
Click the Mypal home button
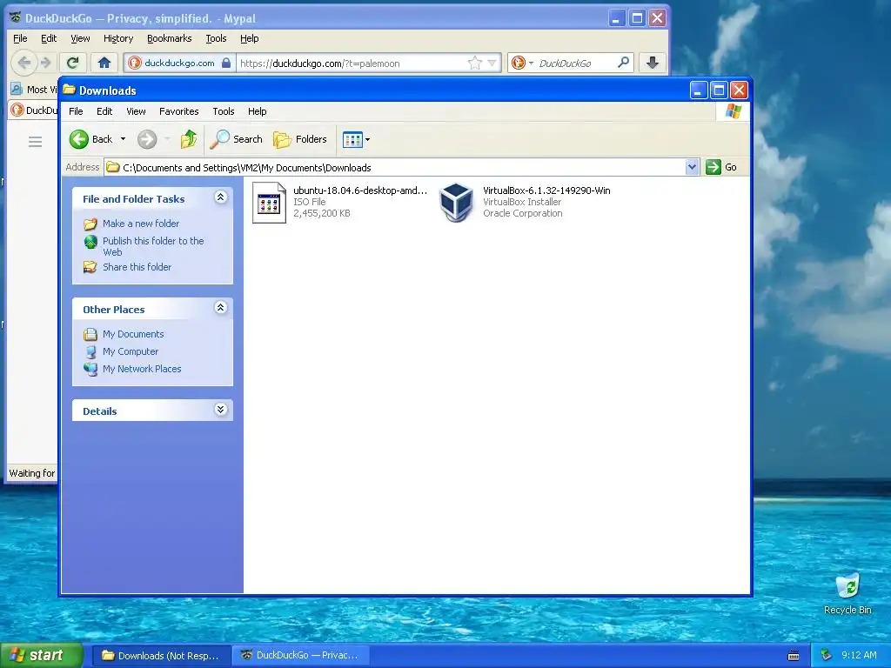[104, 63]
